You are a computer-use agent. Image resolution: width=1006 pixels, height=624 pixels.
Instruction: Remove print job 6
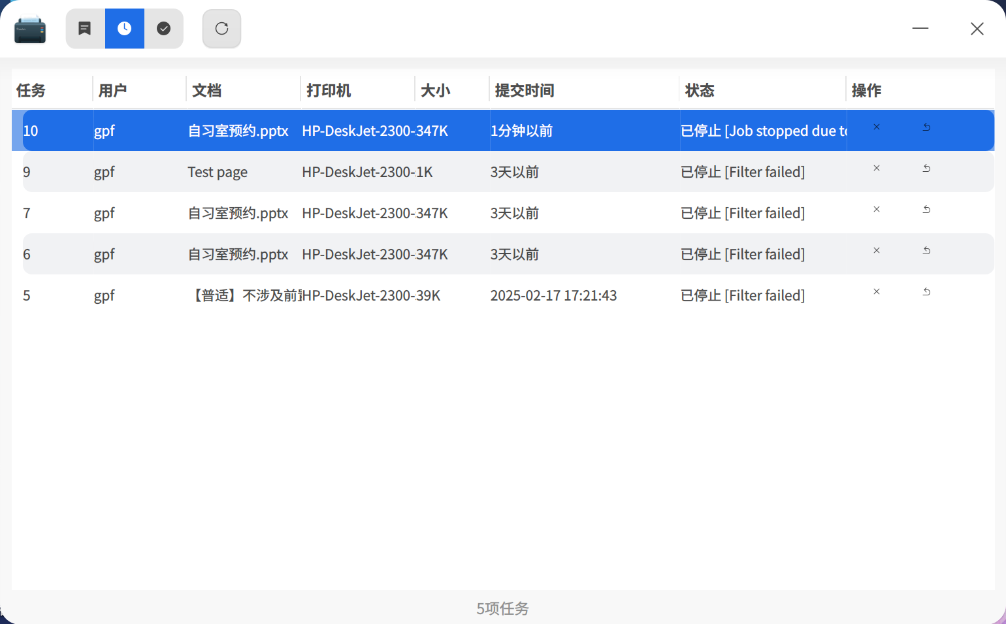(877, 250)
